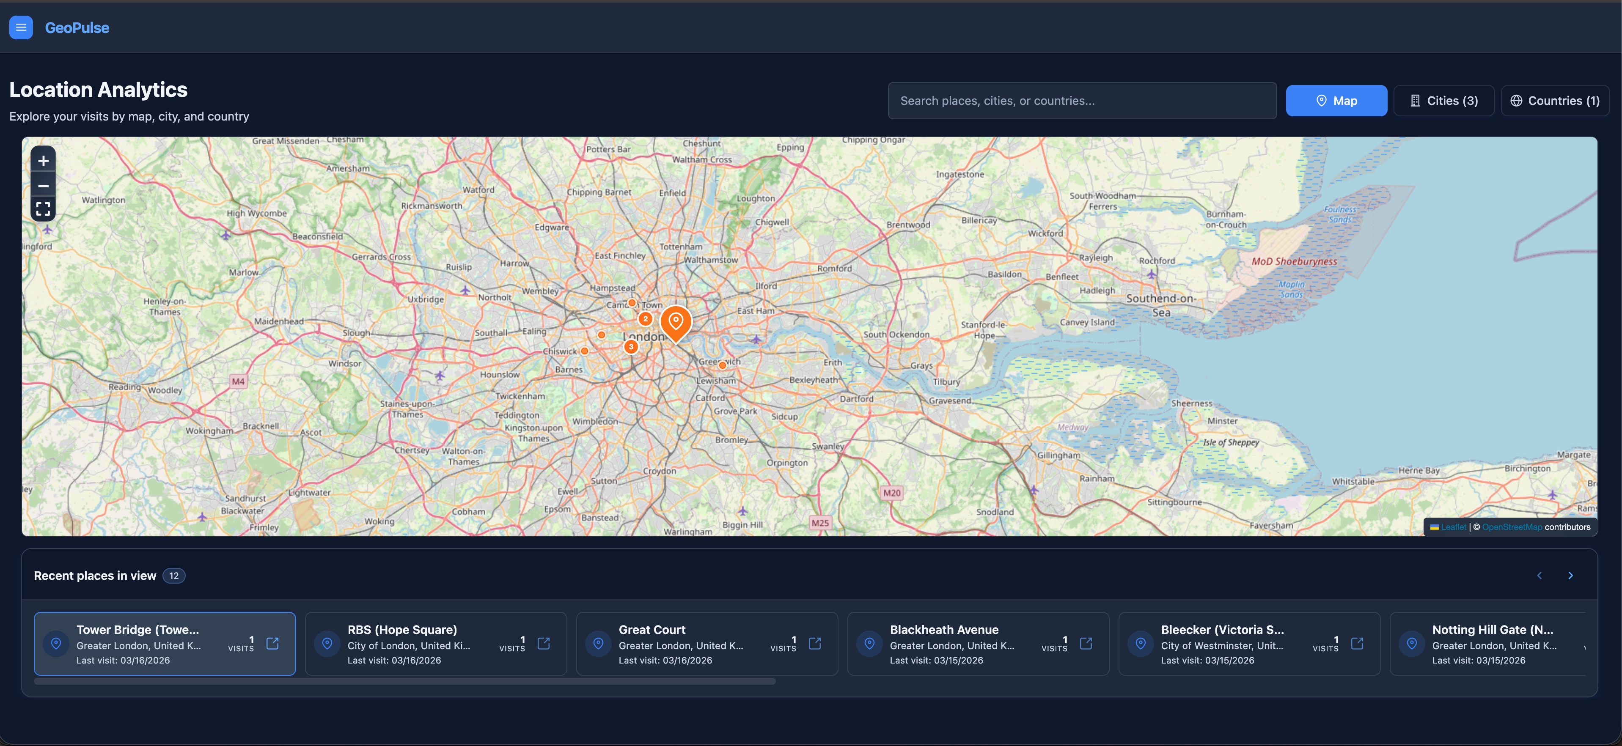
Task: Select the Tower Bridge place card
Action: [x=164, y=643]
